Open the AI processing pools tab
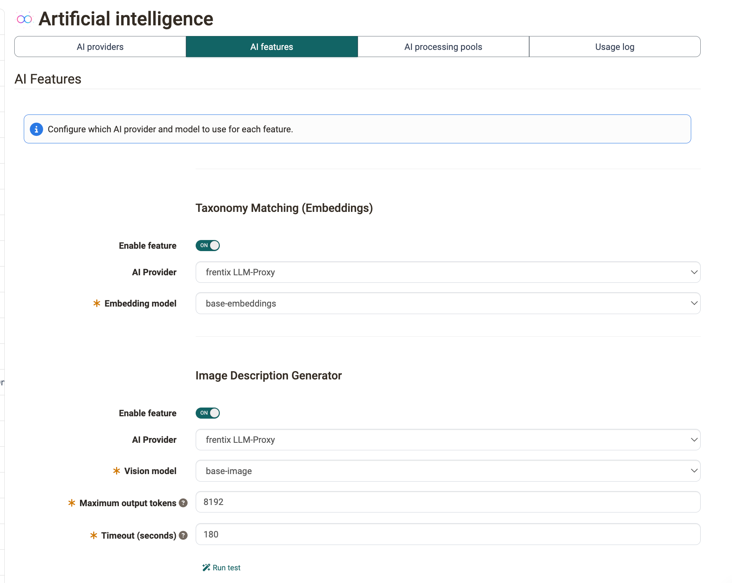Image resolution: width=732 pixels, height=583 pixels. 443,47
